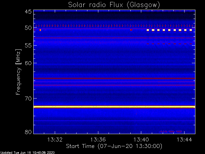Click the '13:40' time tick label
Viewport: 205px width, 154px height.
coord(141,140)
